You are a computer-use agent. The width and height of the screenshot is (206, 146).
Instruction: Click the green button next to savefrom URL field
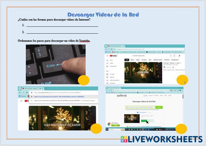[x=159, y=107]
